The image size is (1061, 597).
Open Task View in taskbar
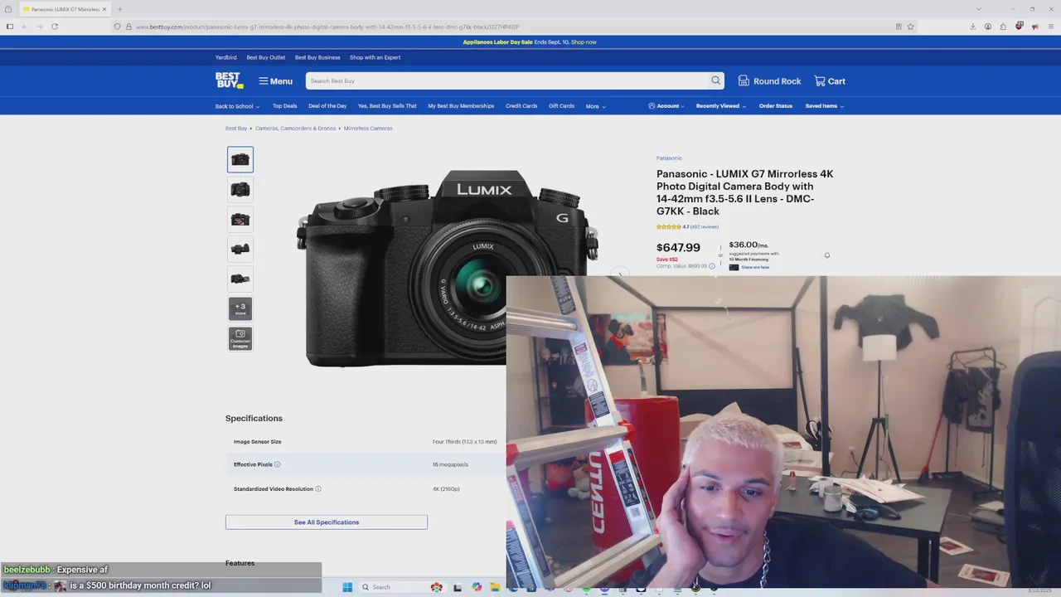pos(458,587)
